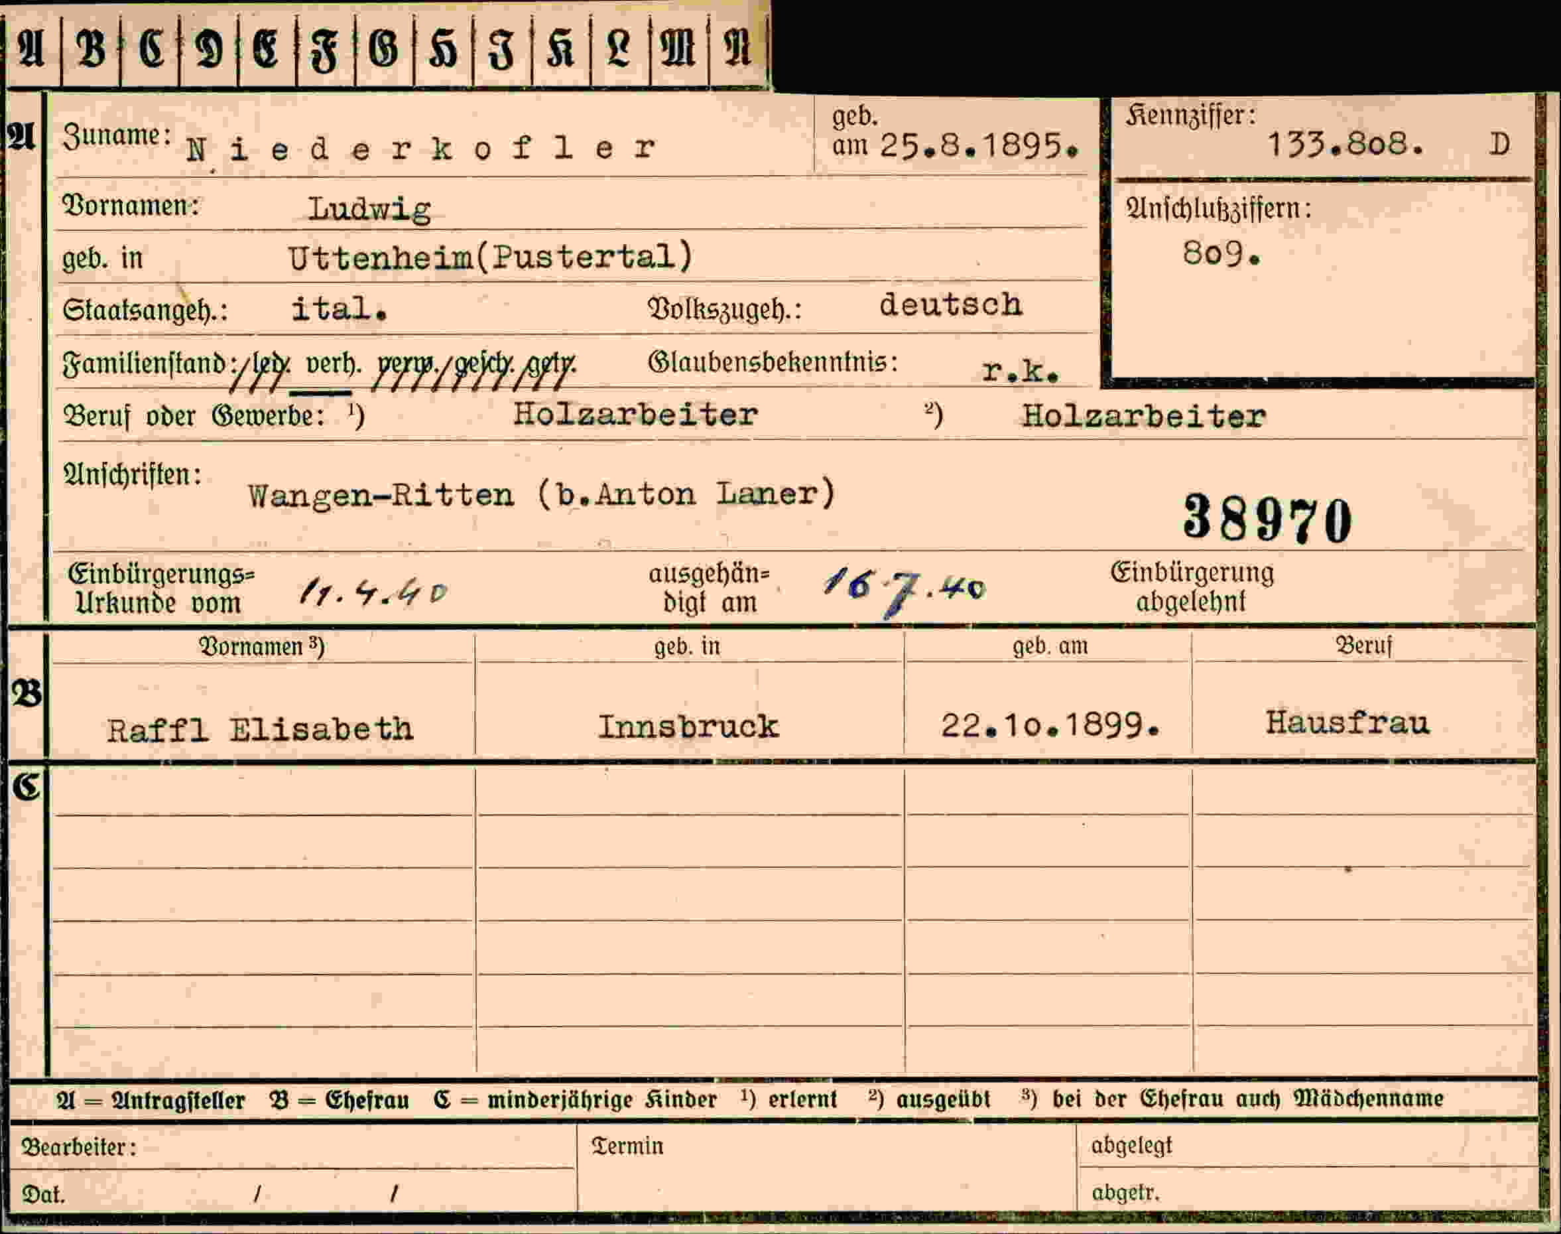Image resolution: width=1561 pixels, height=1234 pixels.
Task: Click index tab letter F
Action: point(326,49)
